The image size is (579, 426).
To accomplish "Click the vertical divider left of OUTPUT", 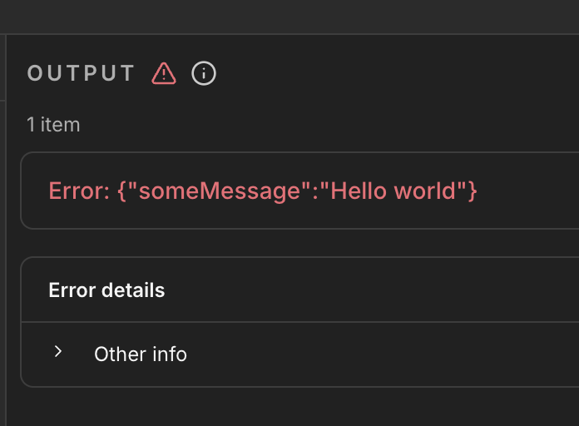I will tap(7, 233).
